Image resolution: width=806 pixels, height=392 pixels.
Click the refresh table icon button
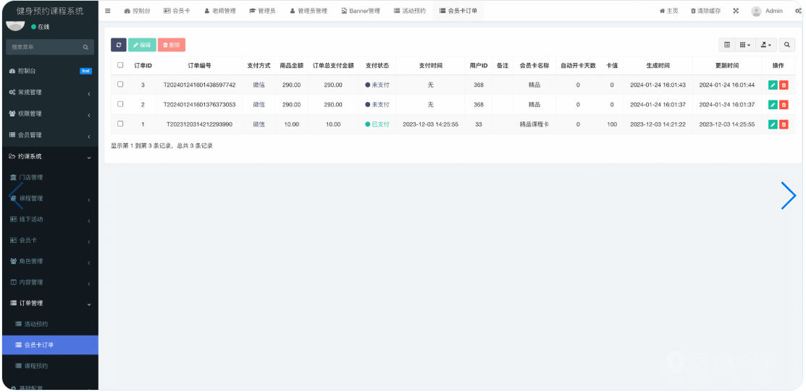119,45
